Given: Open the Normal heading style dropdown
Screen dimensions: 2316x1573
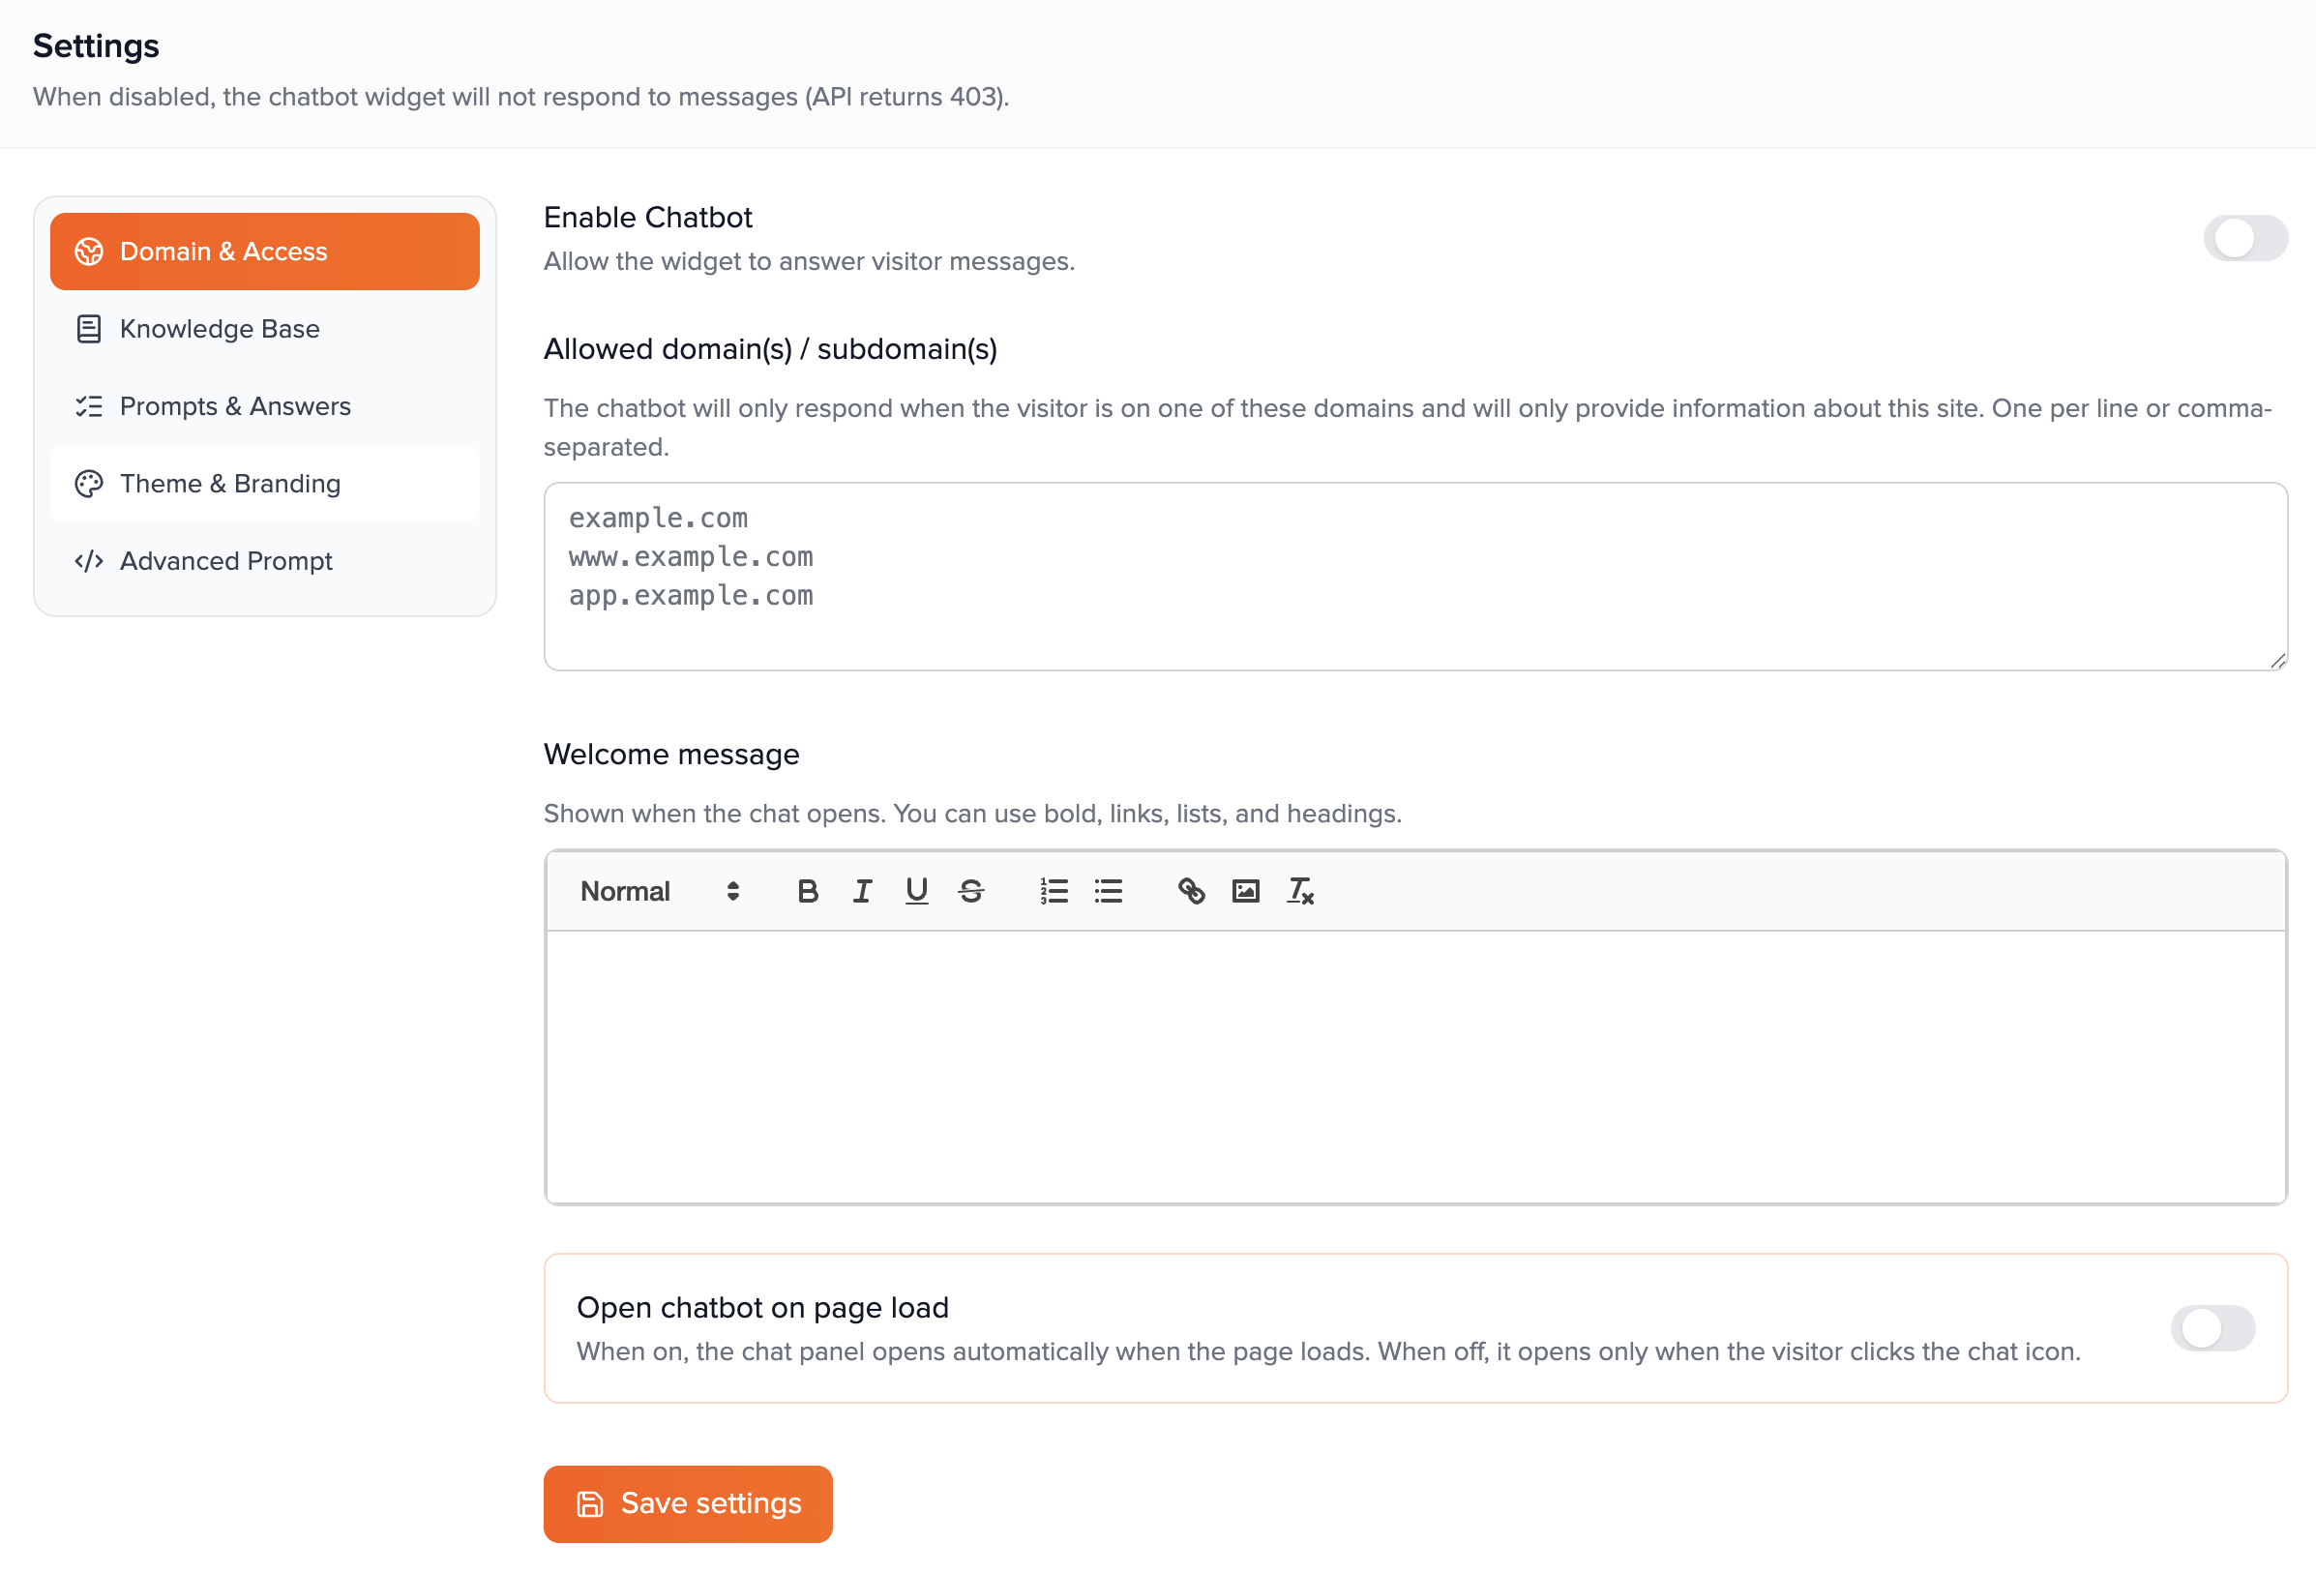Looking at the screenshot, I should click(660, 891).
